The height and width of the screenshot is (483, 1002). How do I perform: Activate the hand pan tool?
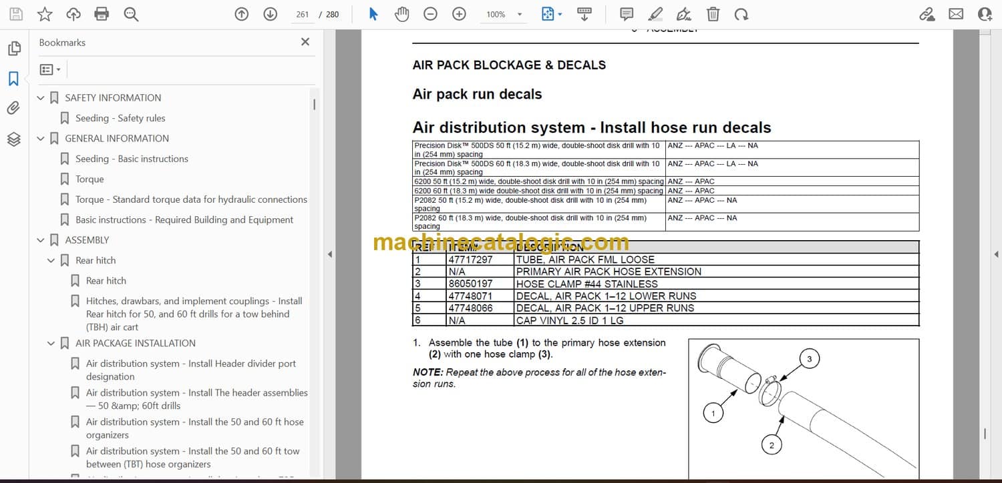401,14
